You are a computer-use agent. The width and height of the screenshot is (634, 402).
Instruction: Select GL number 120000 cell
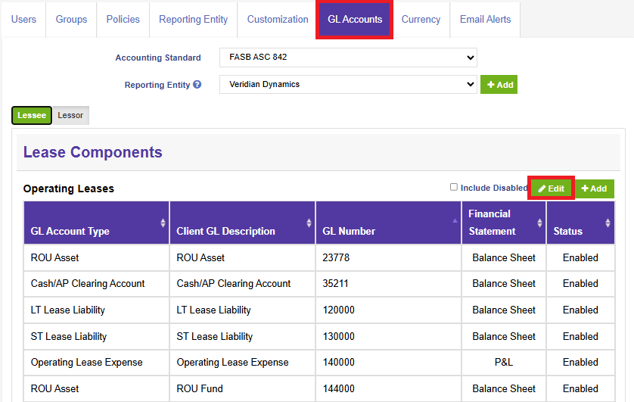click(x=388, y=310)
